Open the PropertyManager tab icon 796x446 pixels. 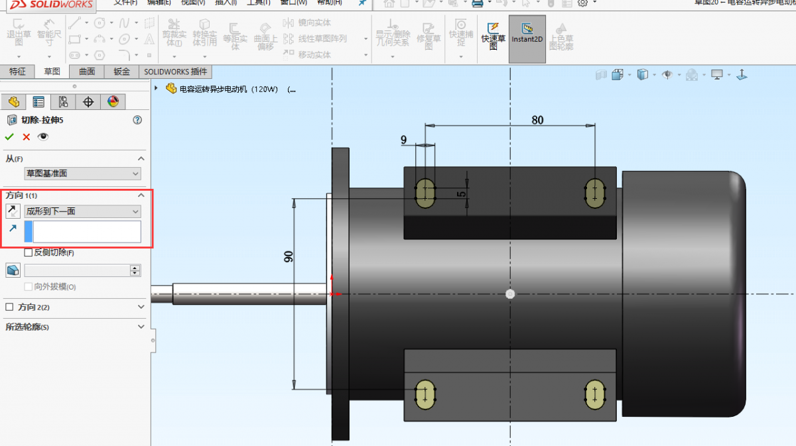pos(38,101)
